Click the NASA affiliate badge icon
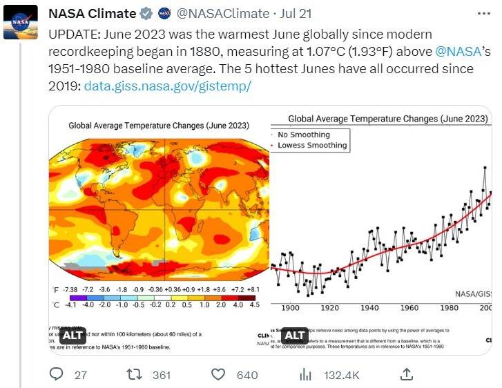The height and width of the screenshot is (388, 502). [x=164, y=14]
